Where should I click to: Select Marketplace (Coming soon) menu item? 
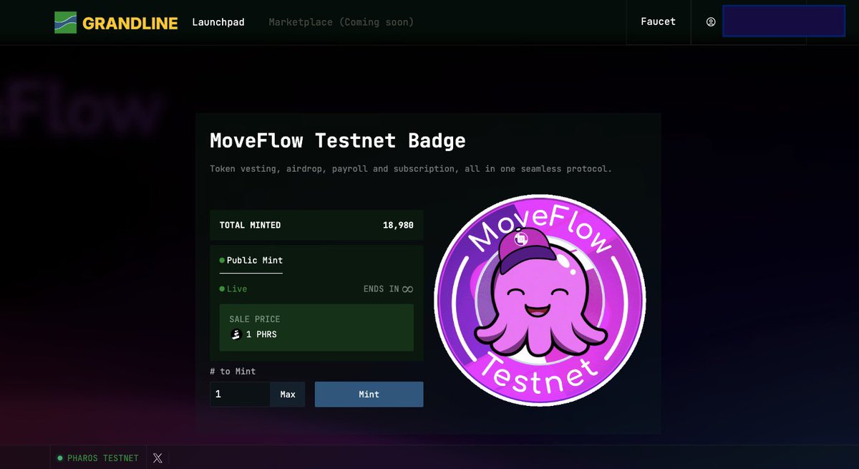tap(341, 22)
